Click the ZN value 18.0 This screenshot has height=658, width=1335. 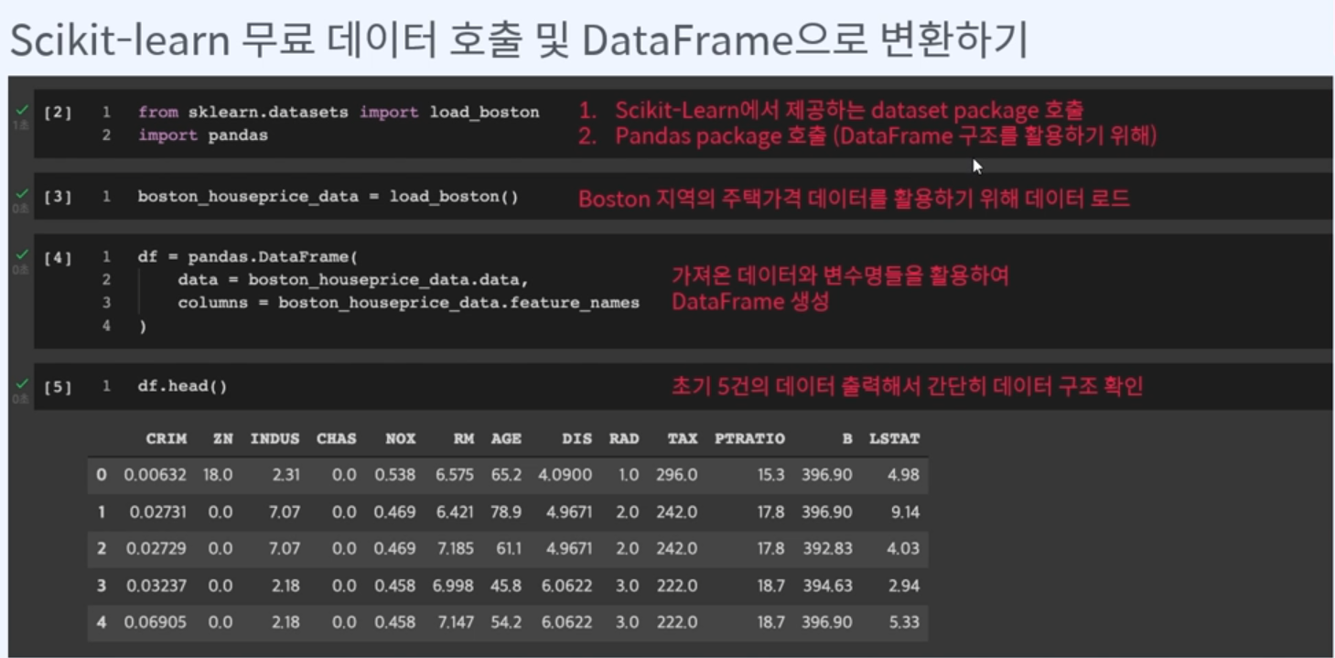(219, 475)
